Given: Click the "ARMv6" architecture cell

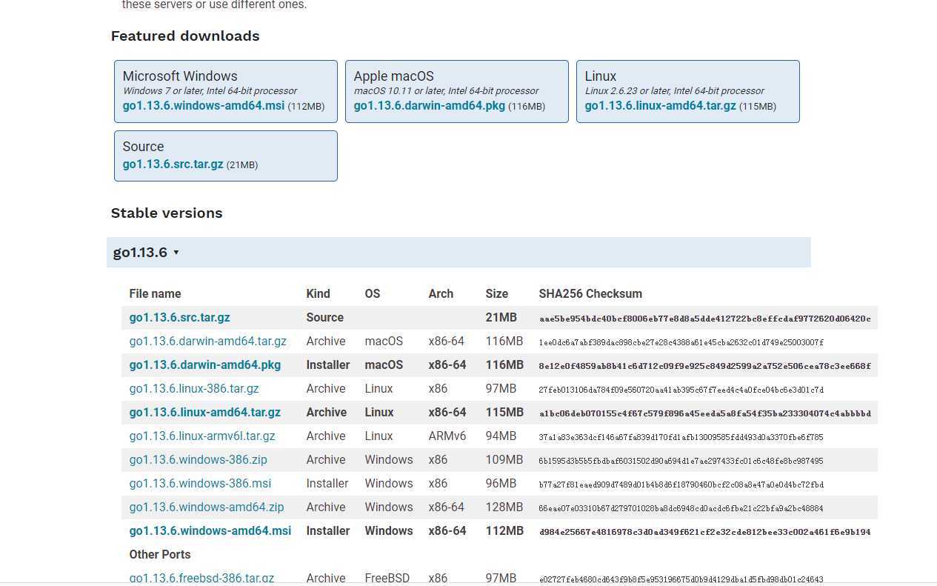Looking at the screenshot, I should click(x=447, y=436).
